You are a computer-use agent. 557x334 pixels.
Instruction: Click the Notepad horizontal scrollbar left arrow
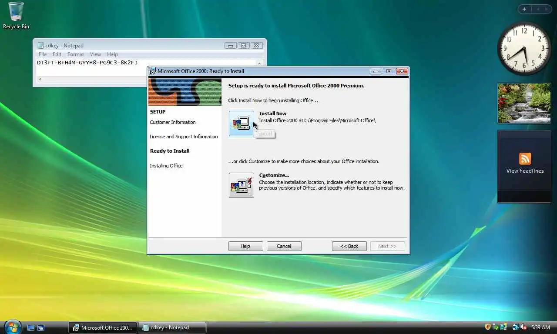click(40, 79)
